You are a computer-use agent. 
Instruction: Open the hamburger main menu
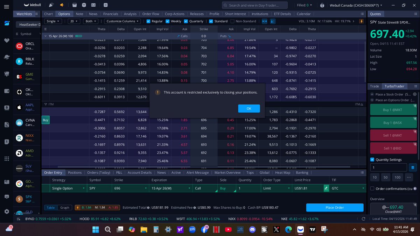tap(7, 7)
